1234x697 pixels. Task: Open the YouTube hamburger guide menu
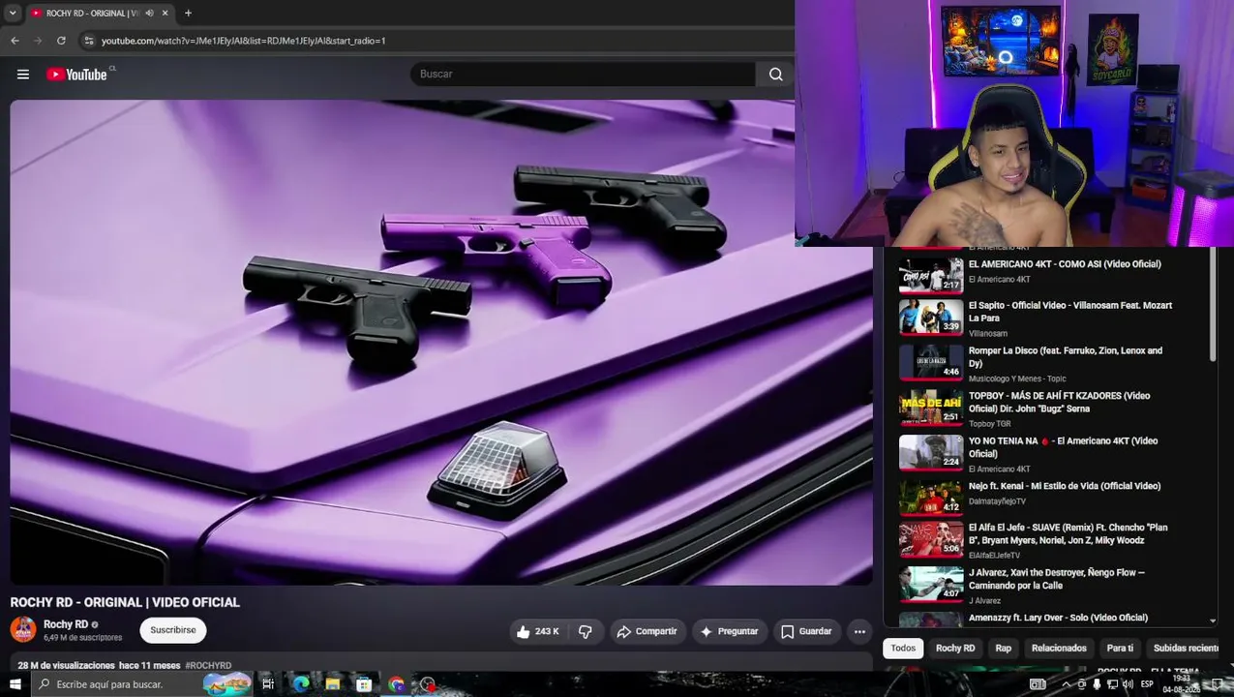click(23, 75)
